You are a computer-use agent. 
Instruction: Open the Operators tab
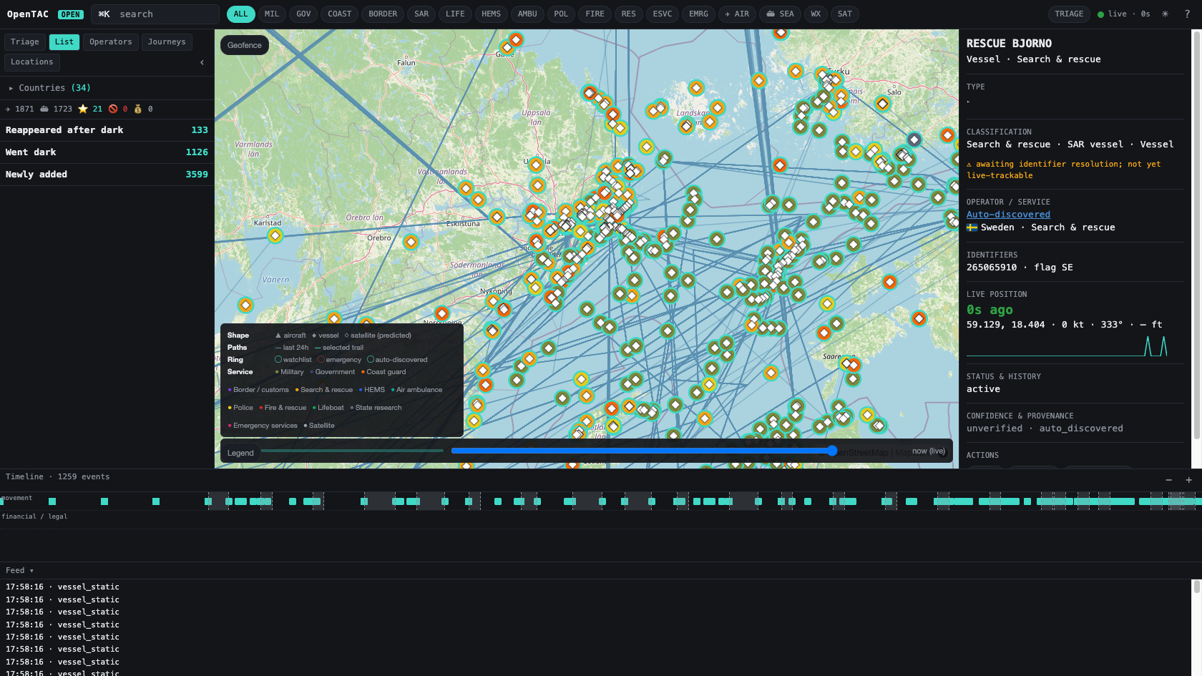pos(111,42)
